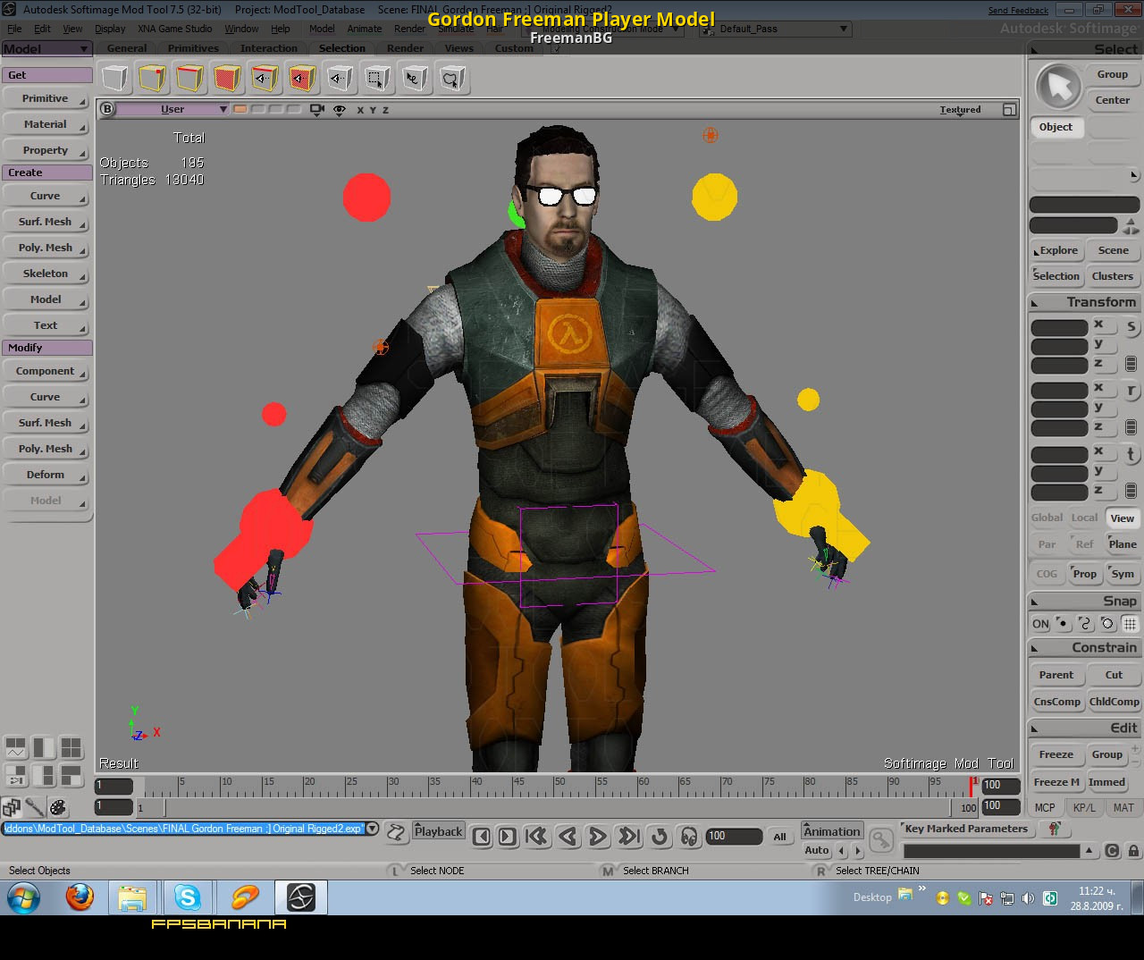Collapse the Transform panel
Screen dimensions: 1144x960
pyautogui.click(x=1034, y=303)
